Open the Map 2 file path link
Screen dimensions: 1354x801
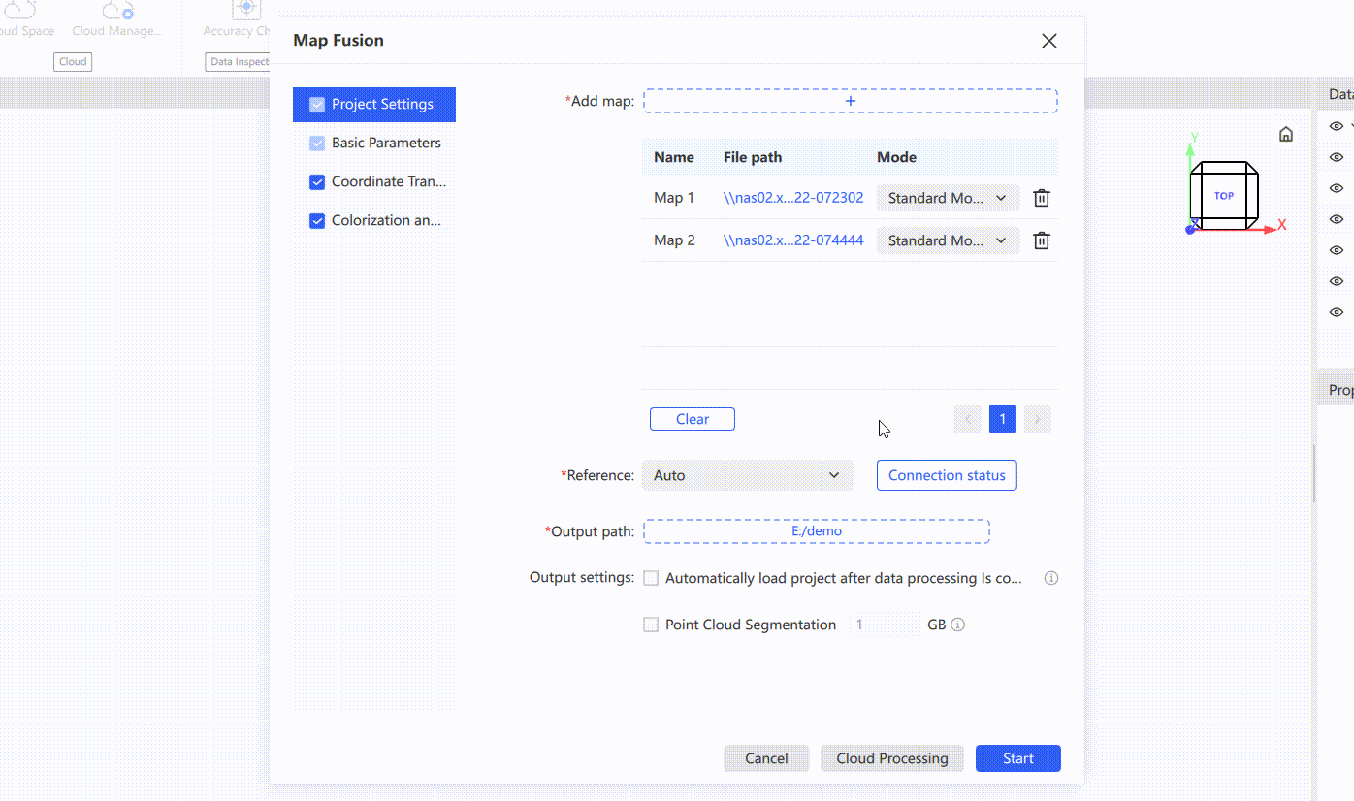pyautogui.click(x=793, y=240)
